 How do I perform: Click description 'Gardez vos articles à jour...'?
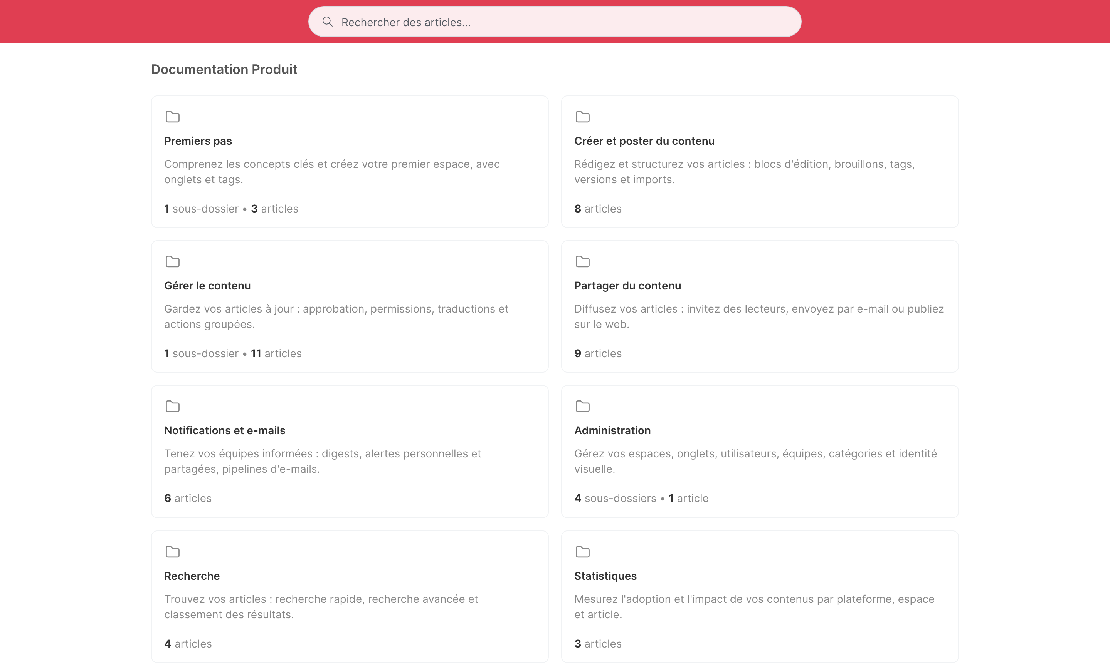336,317
